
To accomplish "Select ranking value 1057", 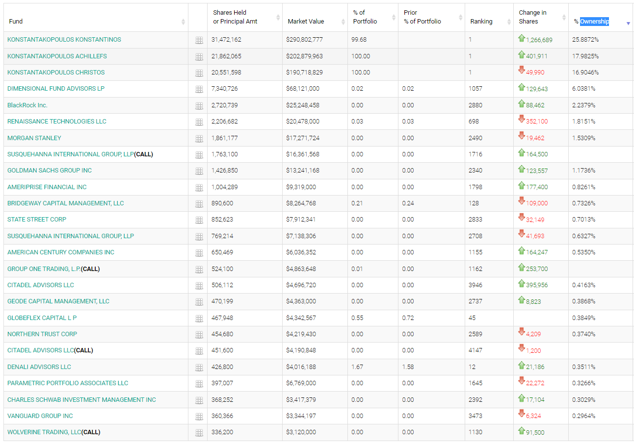I will tap(475, 89).
